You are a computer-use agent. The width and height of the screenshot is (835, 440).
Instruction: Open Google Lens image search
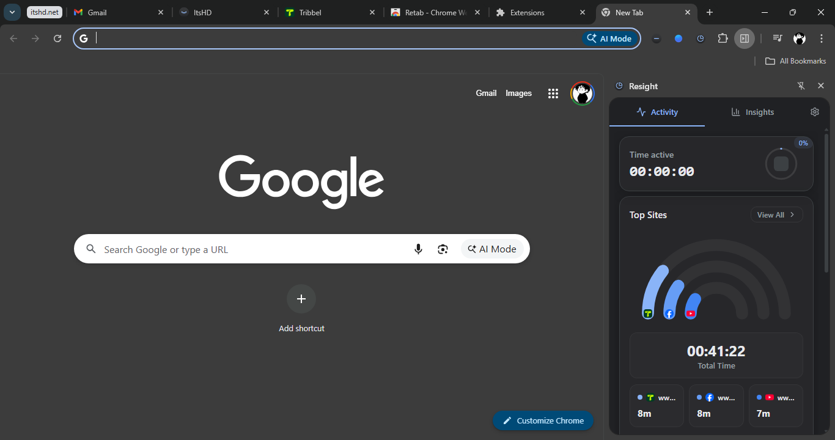pos(443,249)
